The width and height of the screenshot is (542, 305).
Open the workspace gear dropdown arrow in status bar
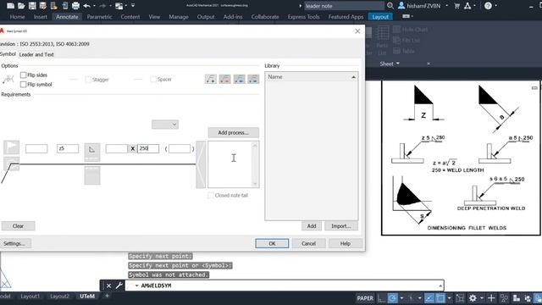[482, 298]
